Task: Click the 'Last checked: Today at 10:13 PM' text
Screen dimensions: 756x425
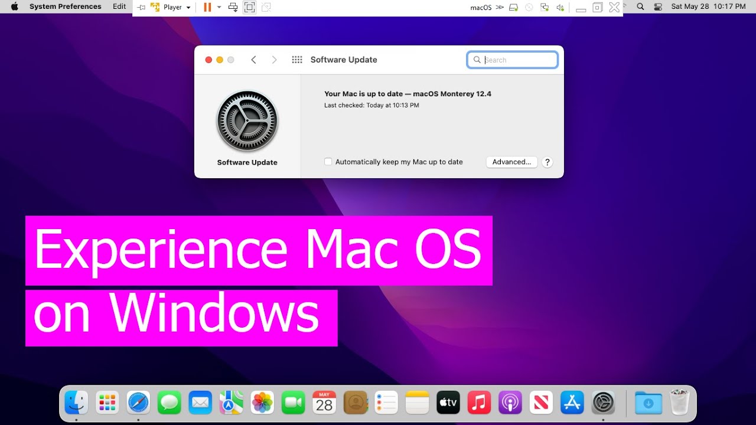Action: 372,105
